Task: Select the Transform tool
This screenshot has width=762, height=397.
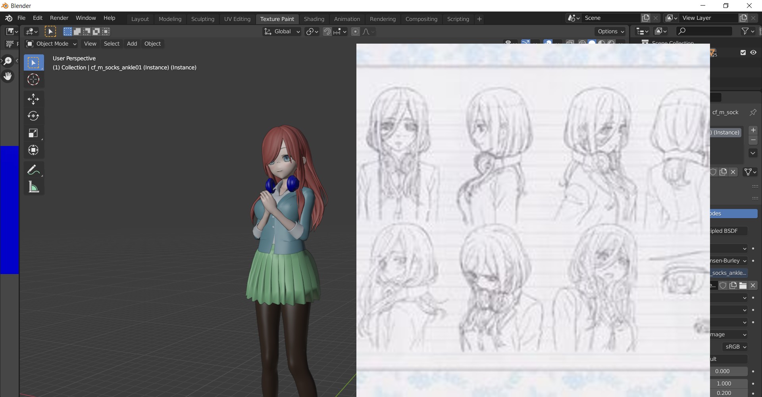Action: tap(33, 150)
